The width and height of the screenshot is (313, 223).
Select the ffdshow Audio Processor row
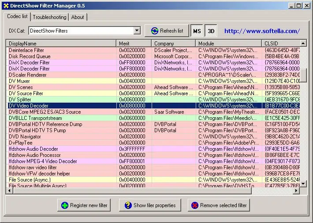[153, 155]
